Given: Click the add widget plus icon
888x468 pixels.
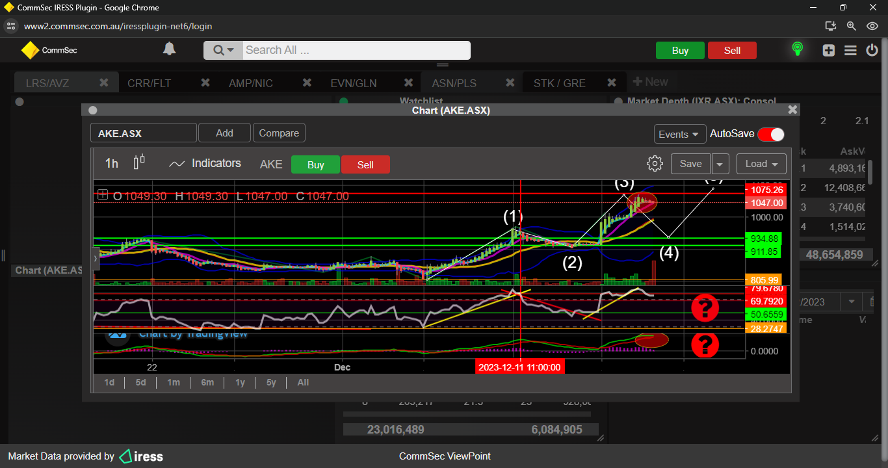Looking at the screenshot, I should tap(828, 50).
